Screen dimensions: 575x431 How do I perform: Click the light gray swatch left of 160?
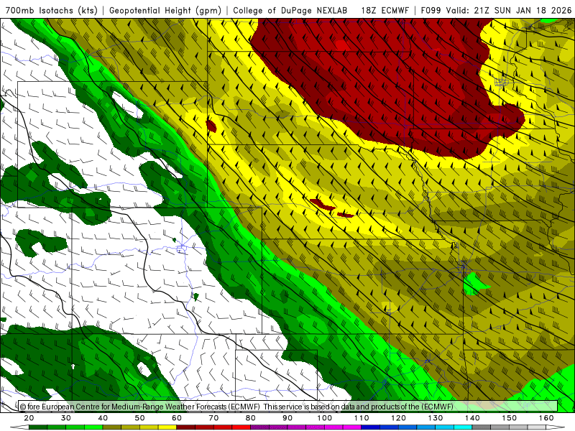(x=536, y=427)
